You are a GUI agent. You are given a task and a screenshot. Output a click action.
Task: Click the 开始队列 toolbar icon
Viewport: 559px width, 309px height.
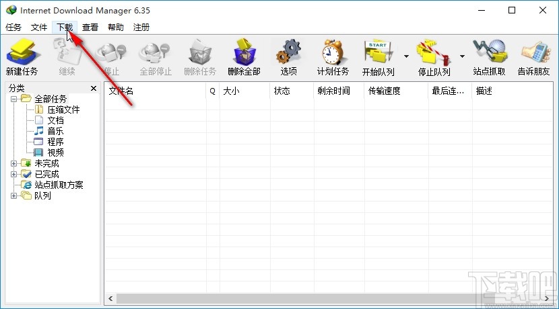pos(379,57)
